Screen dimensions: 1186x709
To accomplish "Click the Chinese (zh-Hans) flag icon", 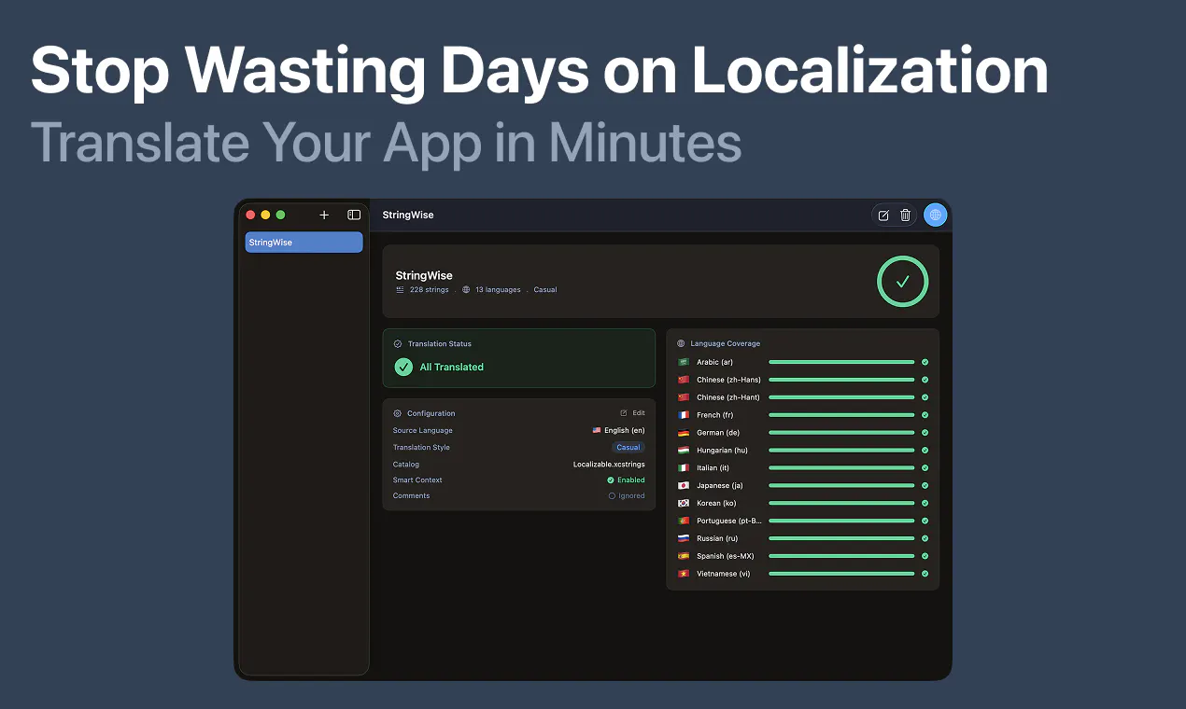I will coord(683,380).
